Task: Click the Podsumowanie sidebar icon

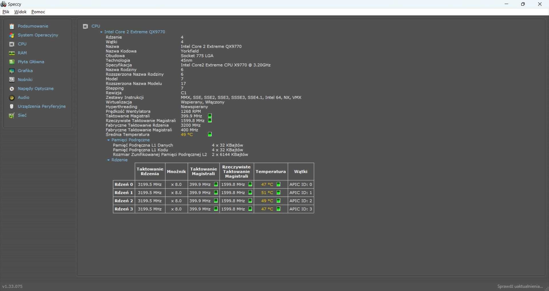Action: pyautogui.click(x=12, y=26)
